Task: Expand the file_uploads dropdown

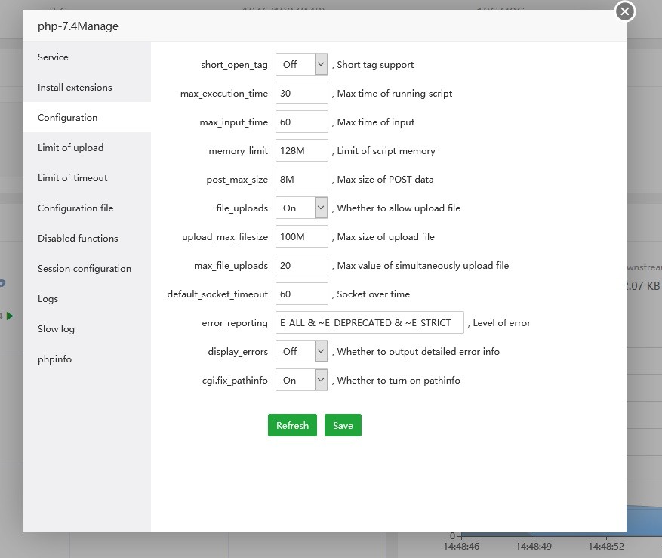Action: [301, 208]
